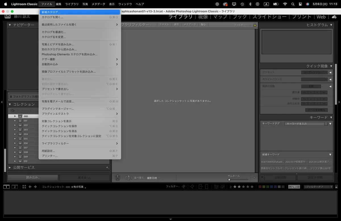Click the 自動 tone adjustment button
The image size is (341, 221).
(x=311, y=86)
